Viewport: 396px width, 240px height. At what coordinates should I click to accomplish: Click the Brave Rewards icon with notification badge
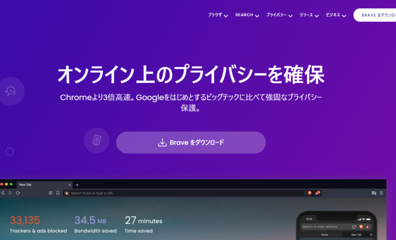(317, 193)
